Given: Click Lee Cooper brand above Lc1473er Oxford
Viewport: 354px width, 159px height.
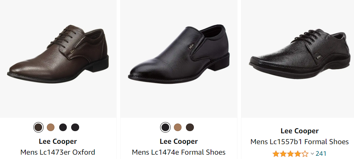Looking at the screenshot, I should (x=58, y=141).
